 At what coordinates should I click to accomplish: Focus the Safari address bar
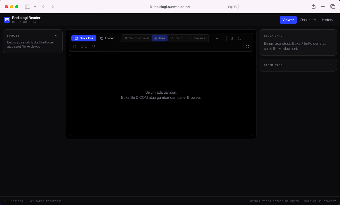point(170,7)
